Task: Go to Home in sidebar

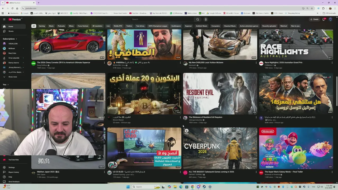Action: tap(14, 26)
